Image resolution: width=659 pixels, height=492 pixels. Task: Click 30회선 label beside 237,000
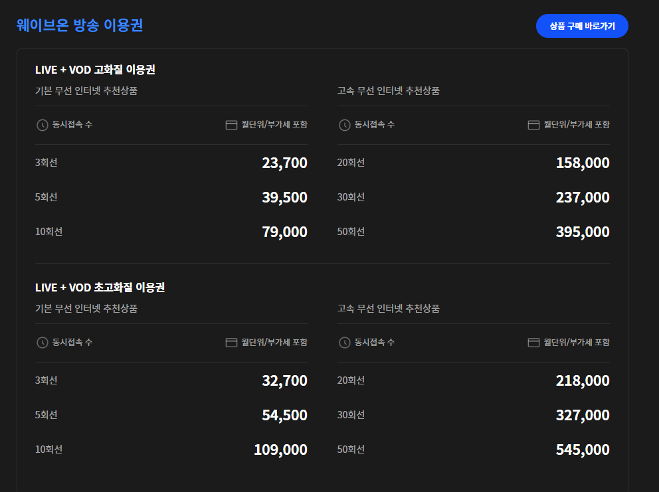click(351, 197)
